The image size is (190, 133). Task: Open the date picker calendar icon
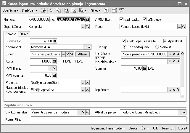click(x=87, y=20)
